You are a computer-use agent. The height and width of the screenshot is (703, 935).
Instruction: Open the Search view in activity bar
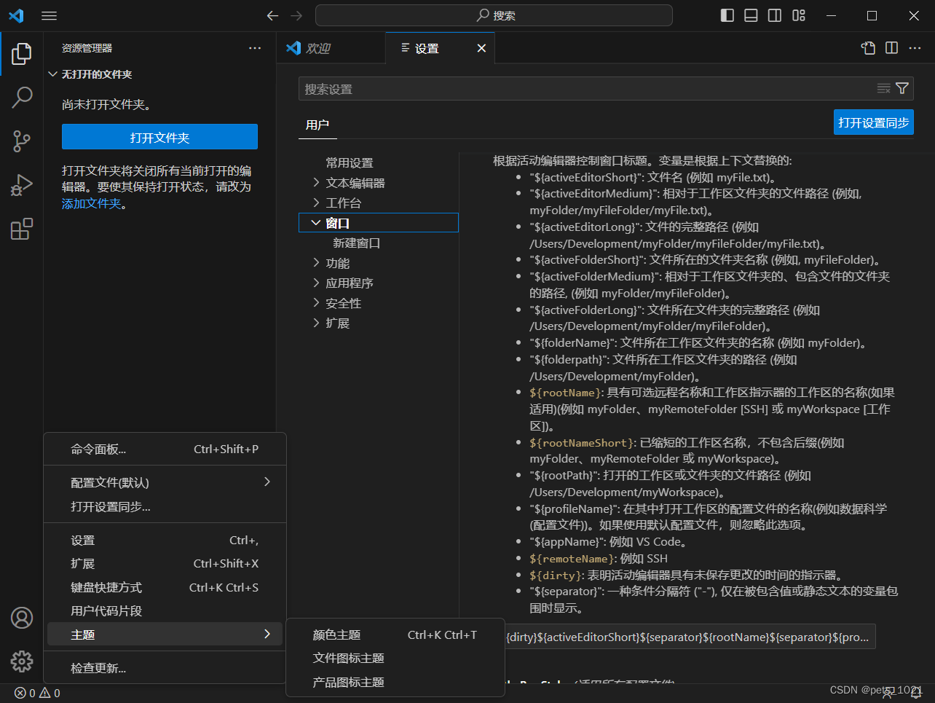coord(21,97)
